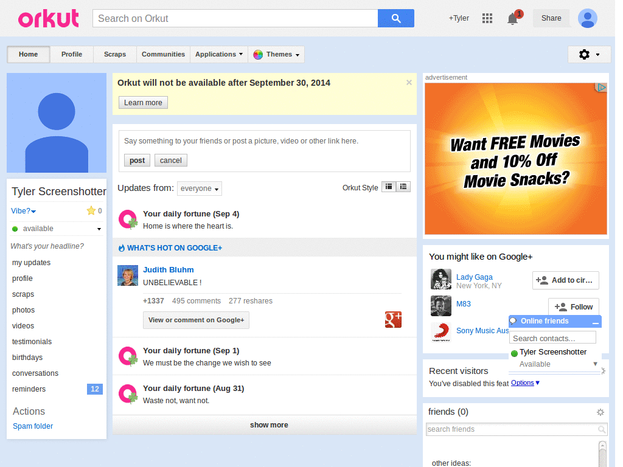Open the Communities tab
Screen dimensions: 623x467
point(163,54)
